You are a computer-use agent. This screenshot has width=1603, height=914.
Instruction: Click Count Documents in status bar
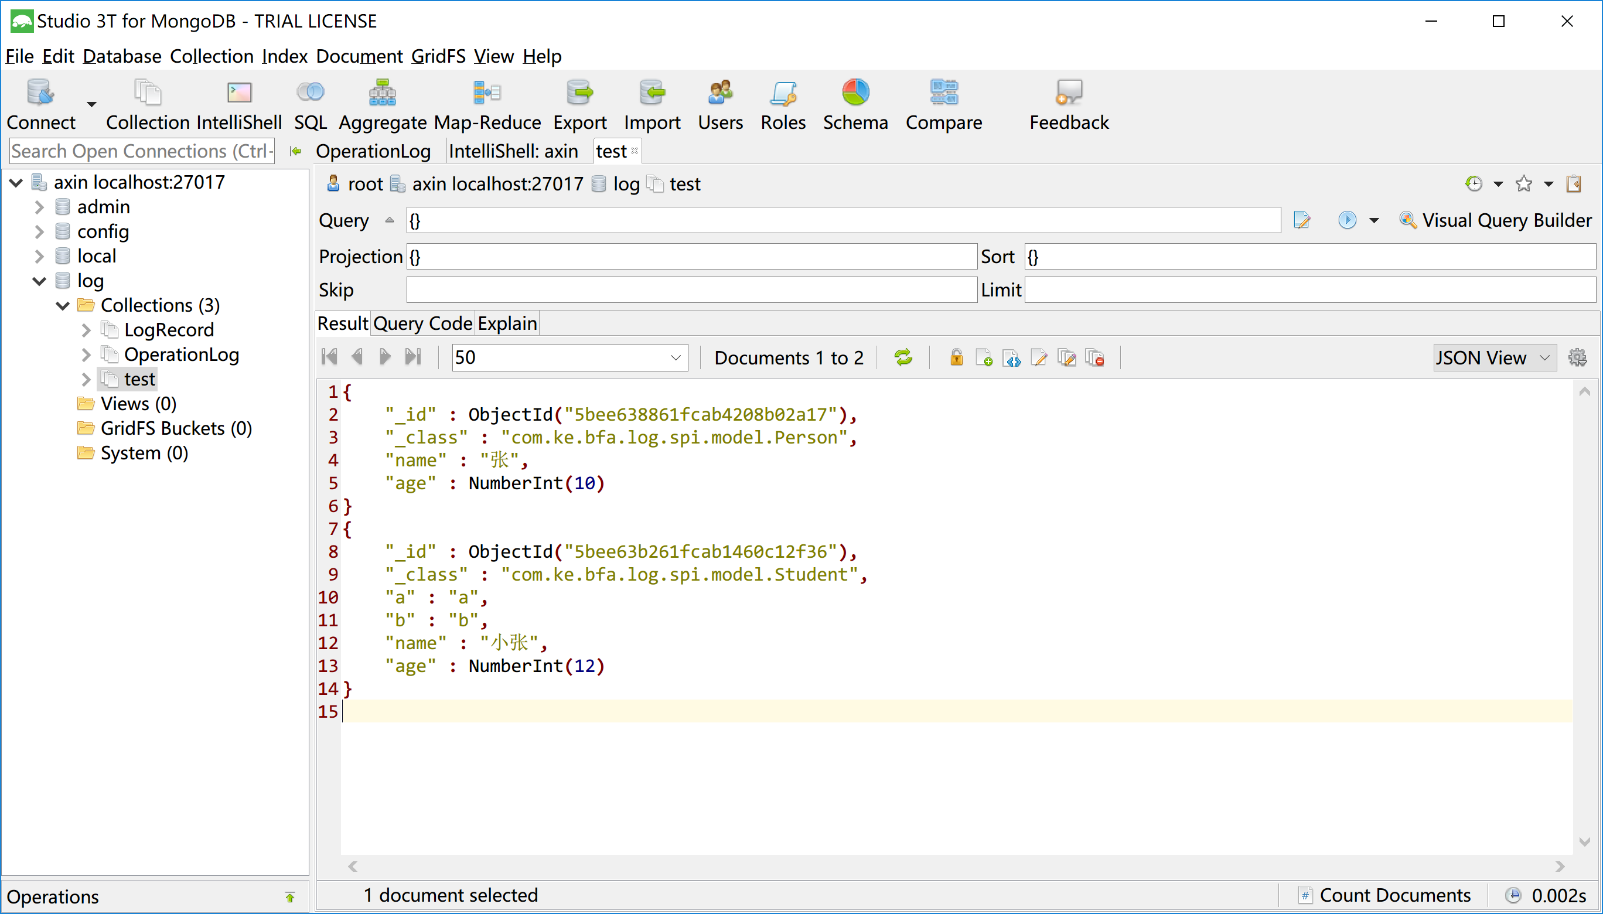[1385, 895]
